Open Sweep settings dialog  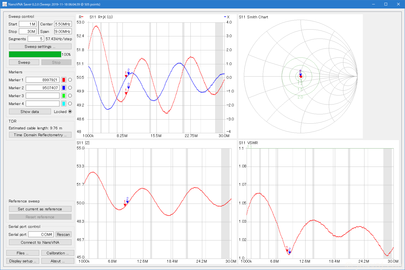(x=40, y=47)
